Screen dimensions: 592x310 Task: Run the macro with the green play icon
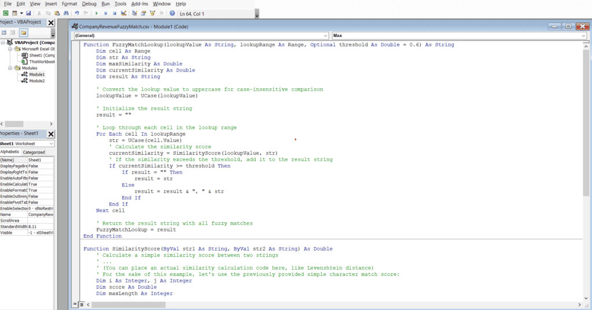tap(97, 13)
